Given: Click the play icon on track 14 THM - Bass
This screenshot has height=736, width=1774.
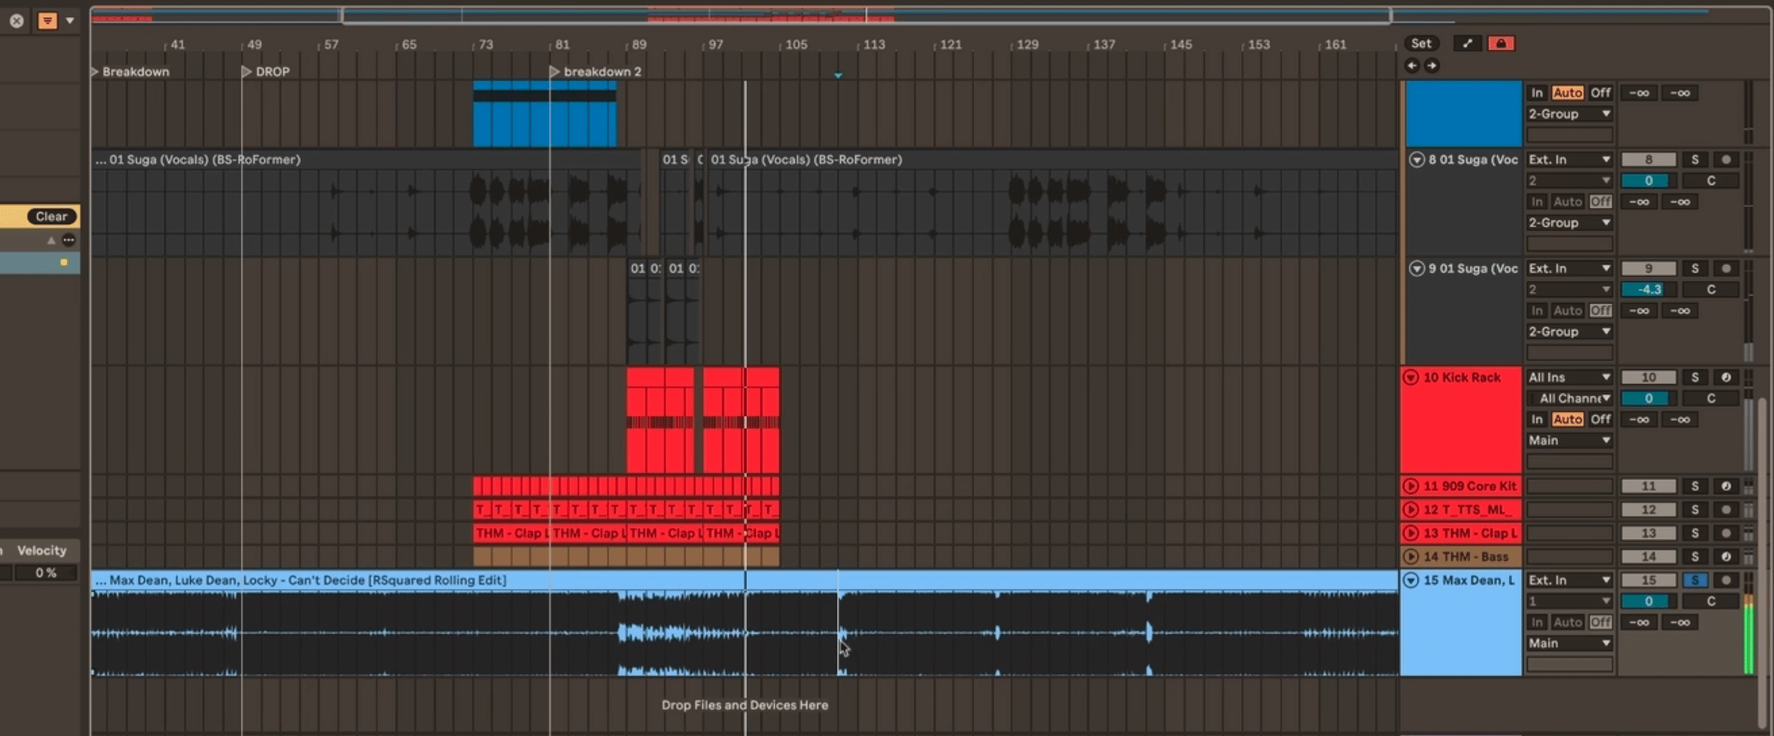Looking at the screenshot, I should (1413, 556).
